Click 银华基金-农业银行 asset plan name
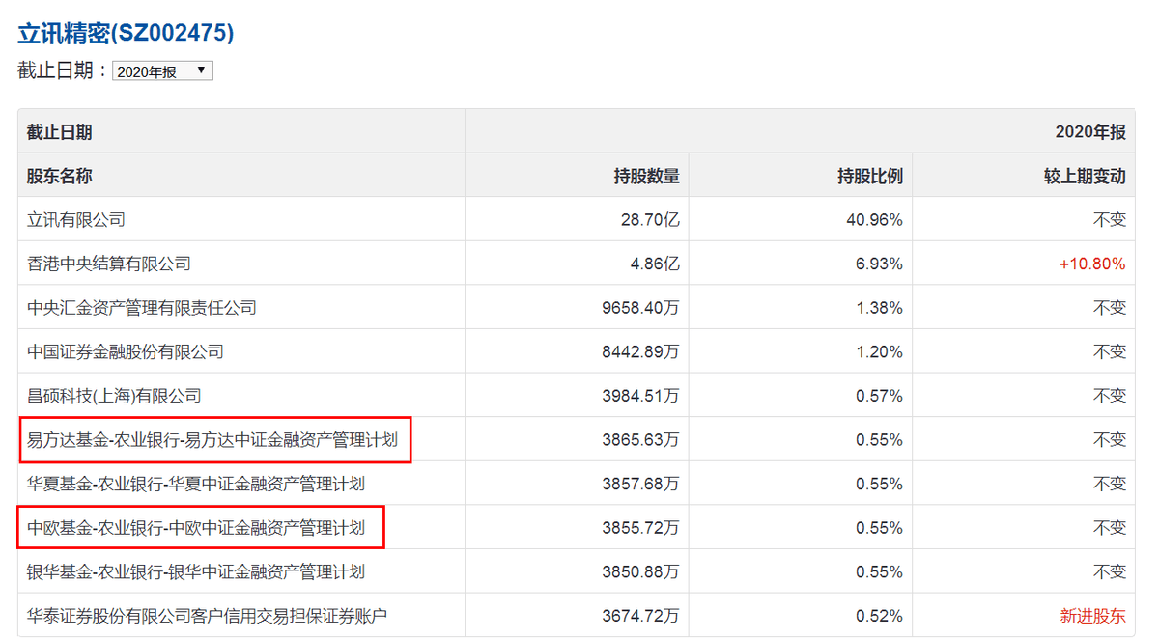The height and width of the screenshot is (640, 1159). 196,572
